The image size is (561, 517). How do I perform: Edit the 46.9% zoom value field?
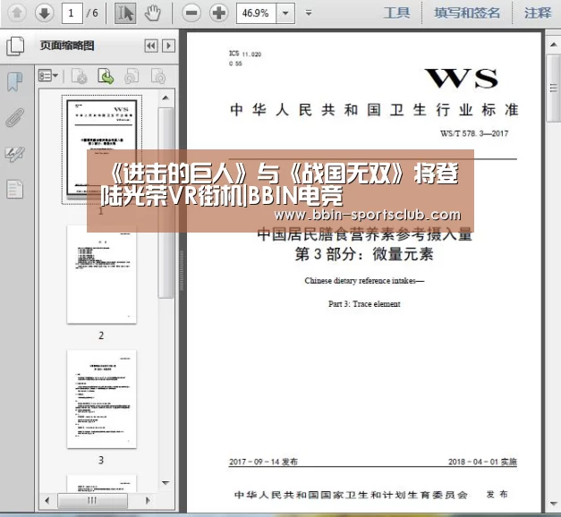(x=256, y=13)
